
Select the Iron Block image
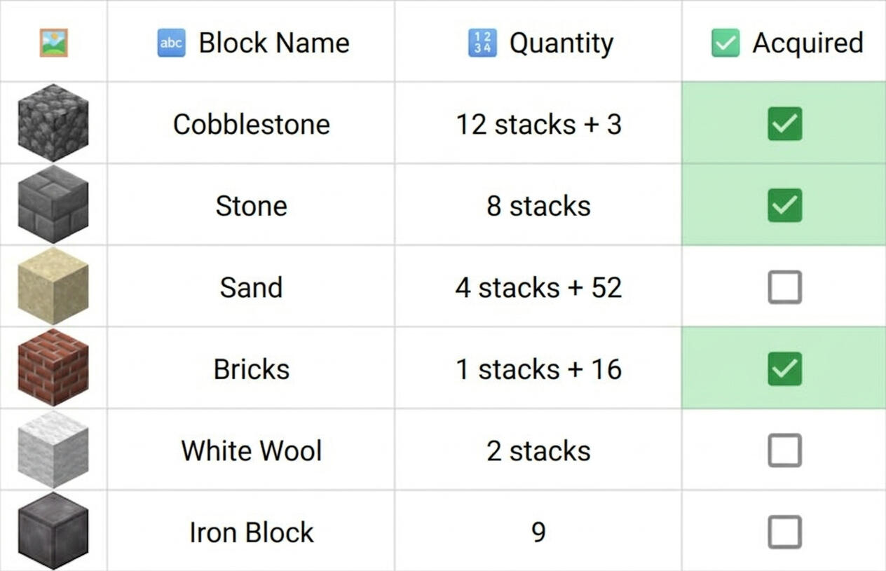(53, 531)
